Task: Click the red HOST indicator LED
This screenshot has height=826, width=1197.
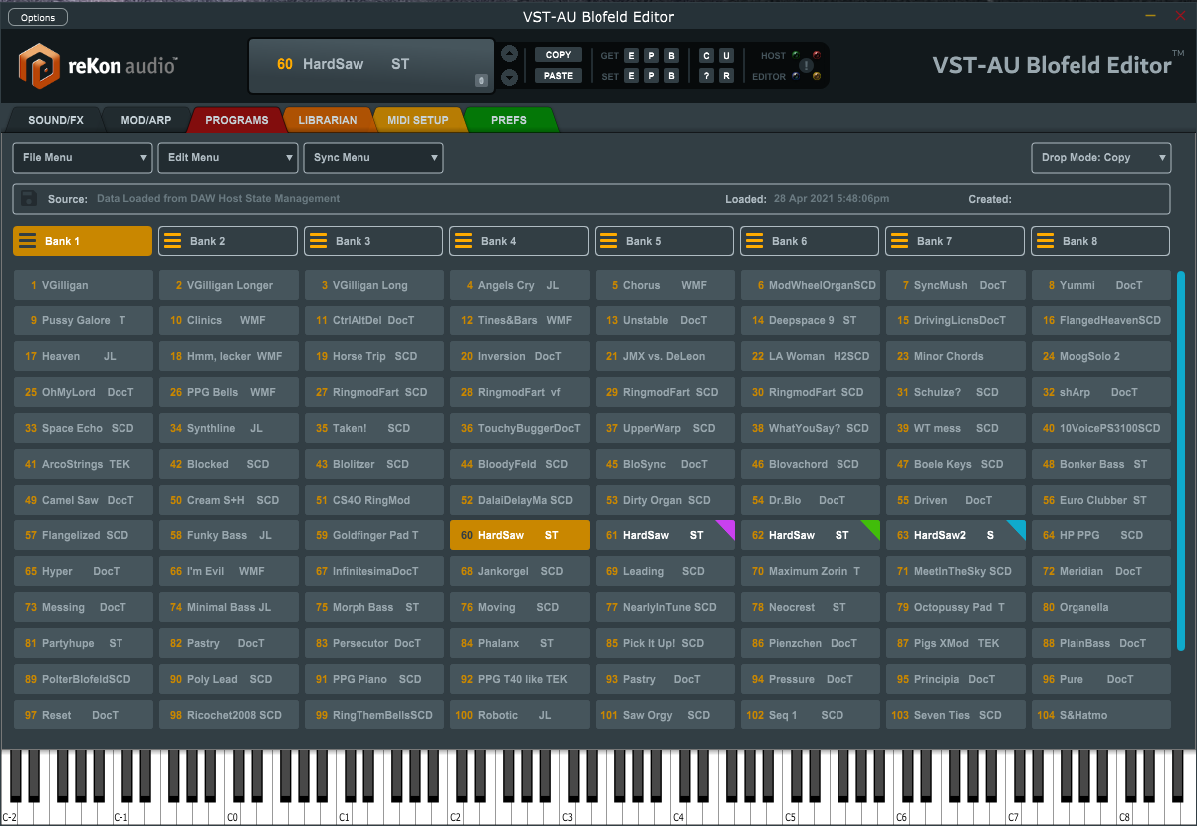Action: tap(817, 55)
